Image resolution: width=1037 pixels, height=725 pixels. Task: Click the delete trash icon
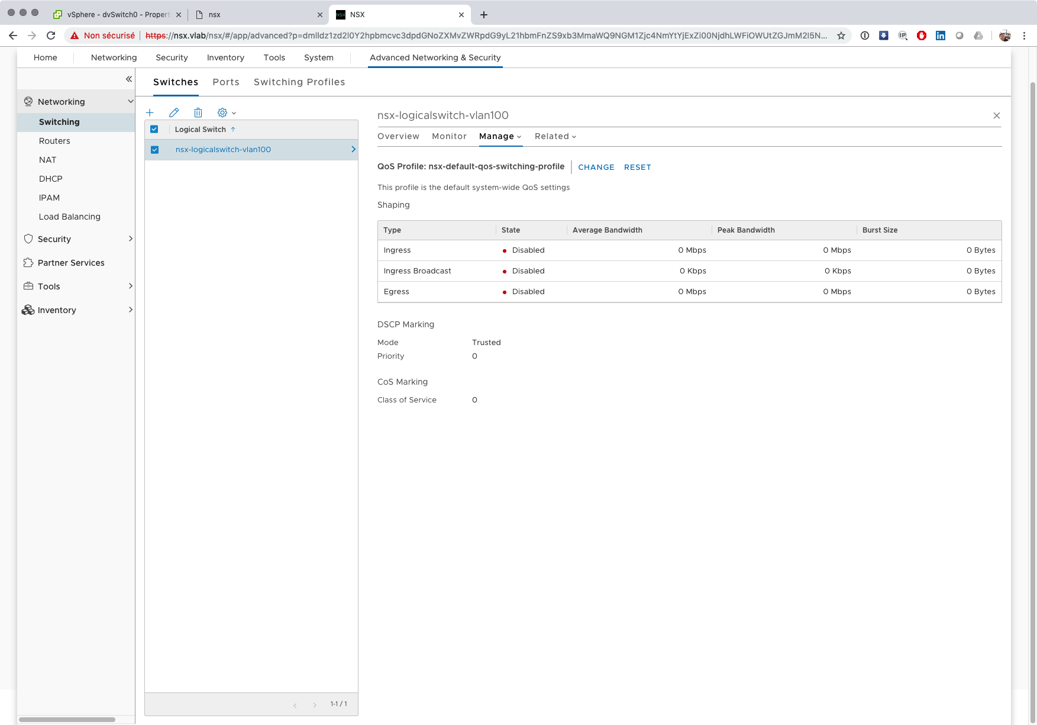[198, 112]
